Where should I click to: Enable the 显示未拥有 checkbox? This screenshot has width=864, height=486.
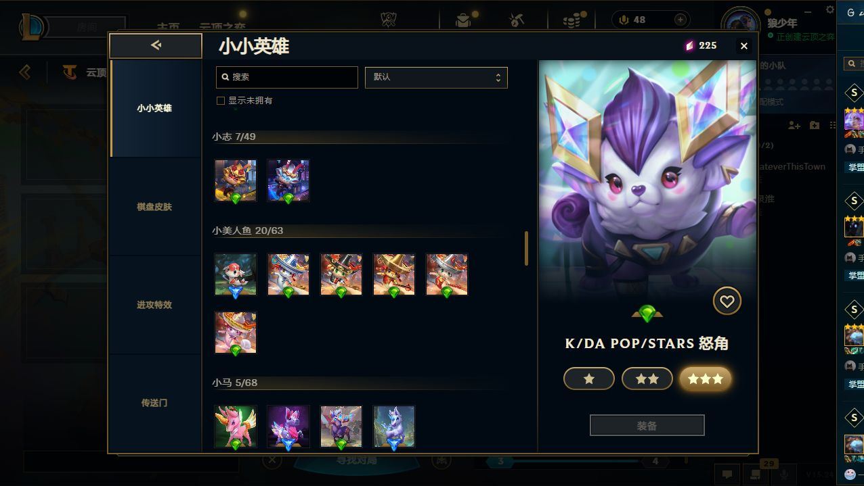tap(221, 101)
